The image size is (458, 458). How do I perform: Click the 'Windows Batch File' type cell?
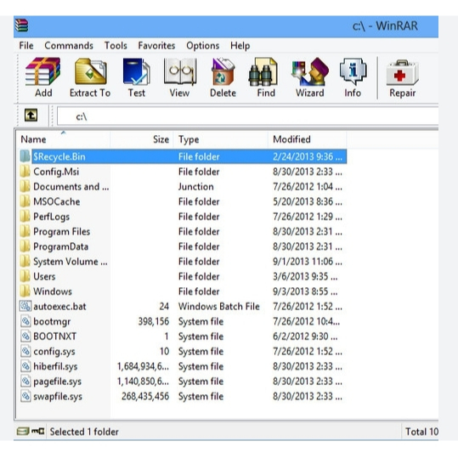tap(219, 306)
